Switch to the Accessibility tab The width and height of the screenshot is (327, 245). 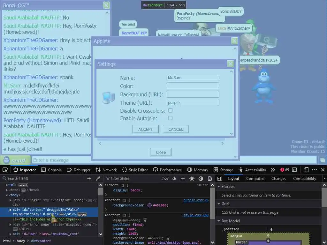pyautogui.click(x=252, y=170)
